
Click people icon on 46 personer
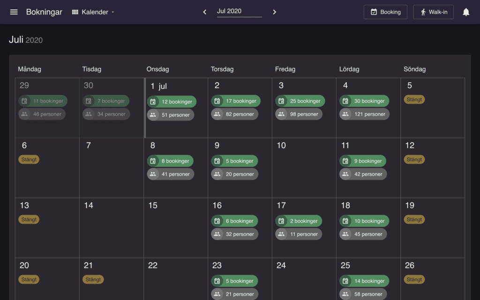(x=24, y=114)
